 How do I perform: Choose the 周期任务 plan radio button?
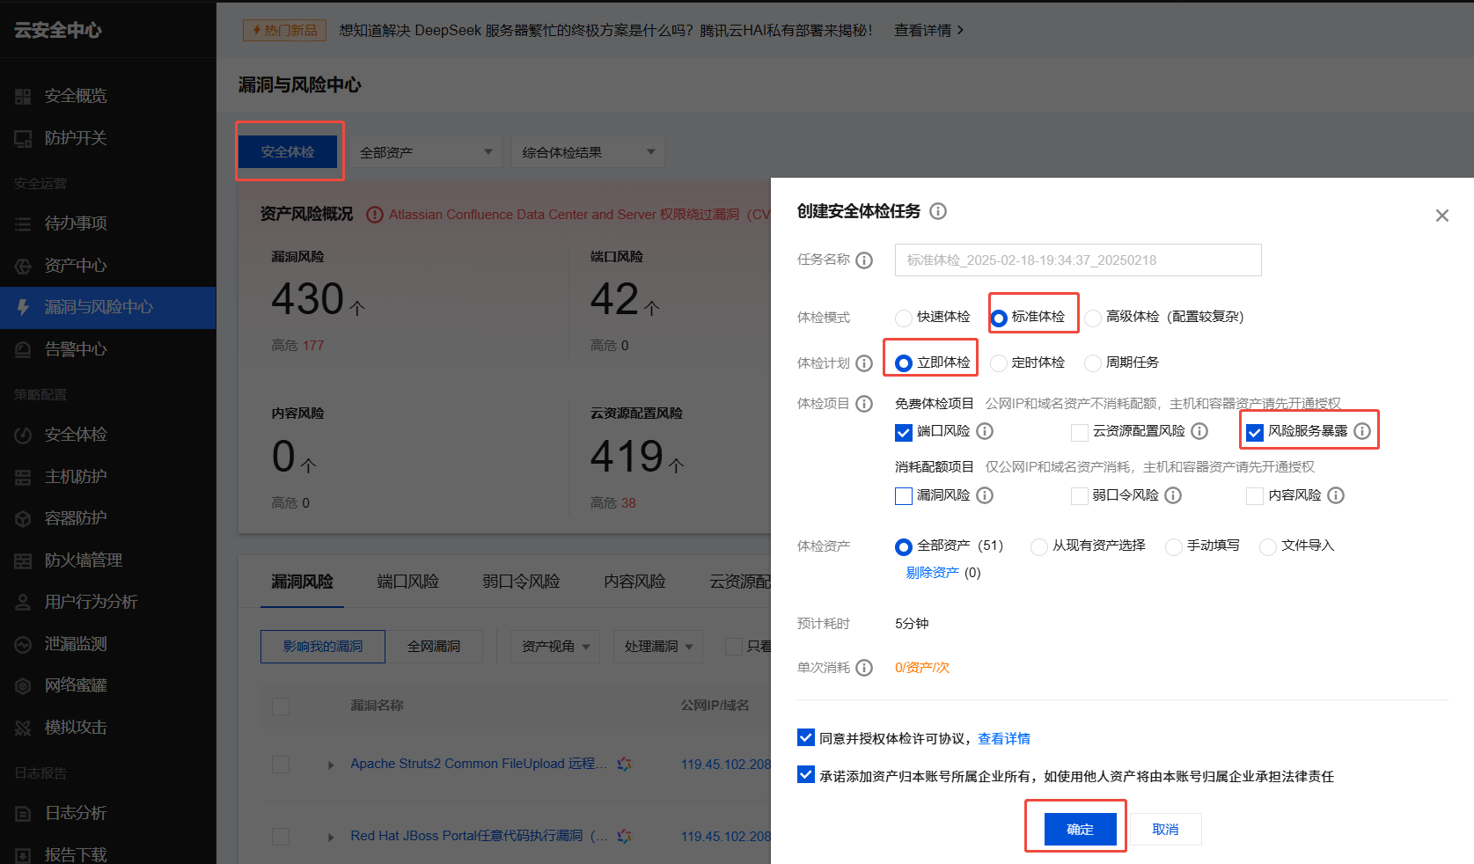click(x=1093, y=363)
